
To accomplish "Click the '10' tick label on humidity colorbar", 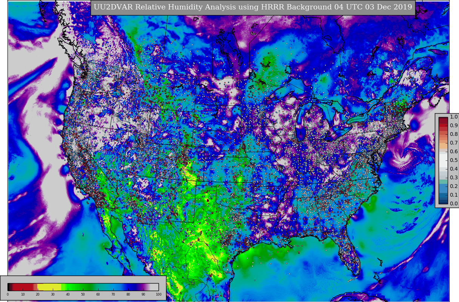I will coord(23,294).
